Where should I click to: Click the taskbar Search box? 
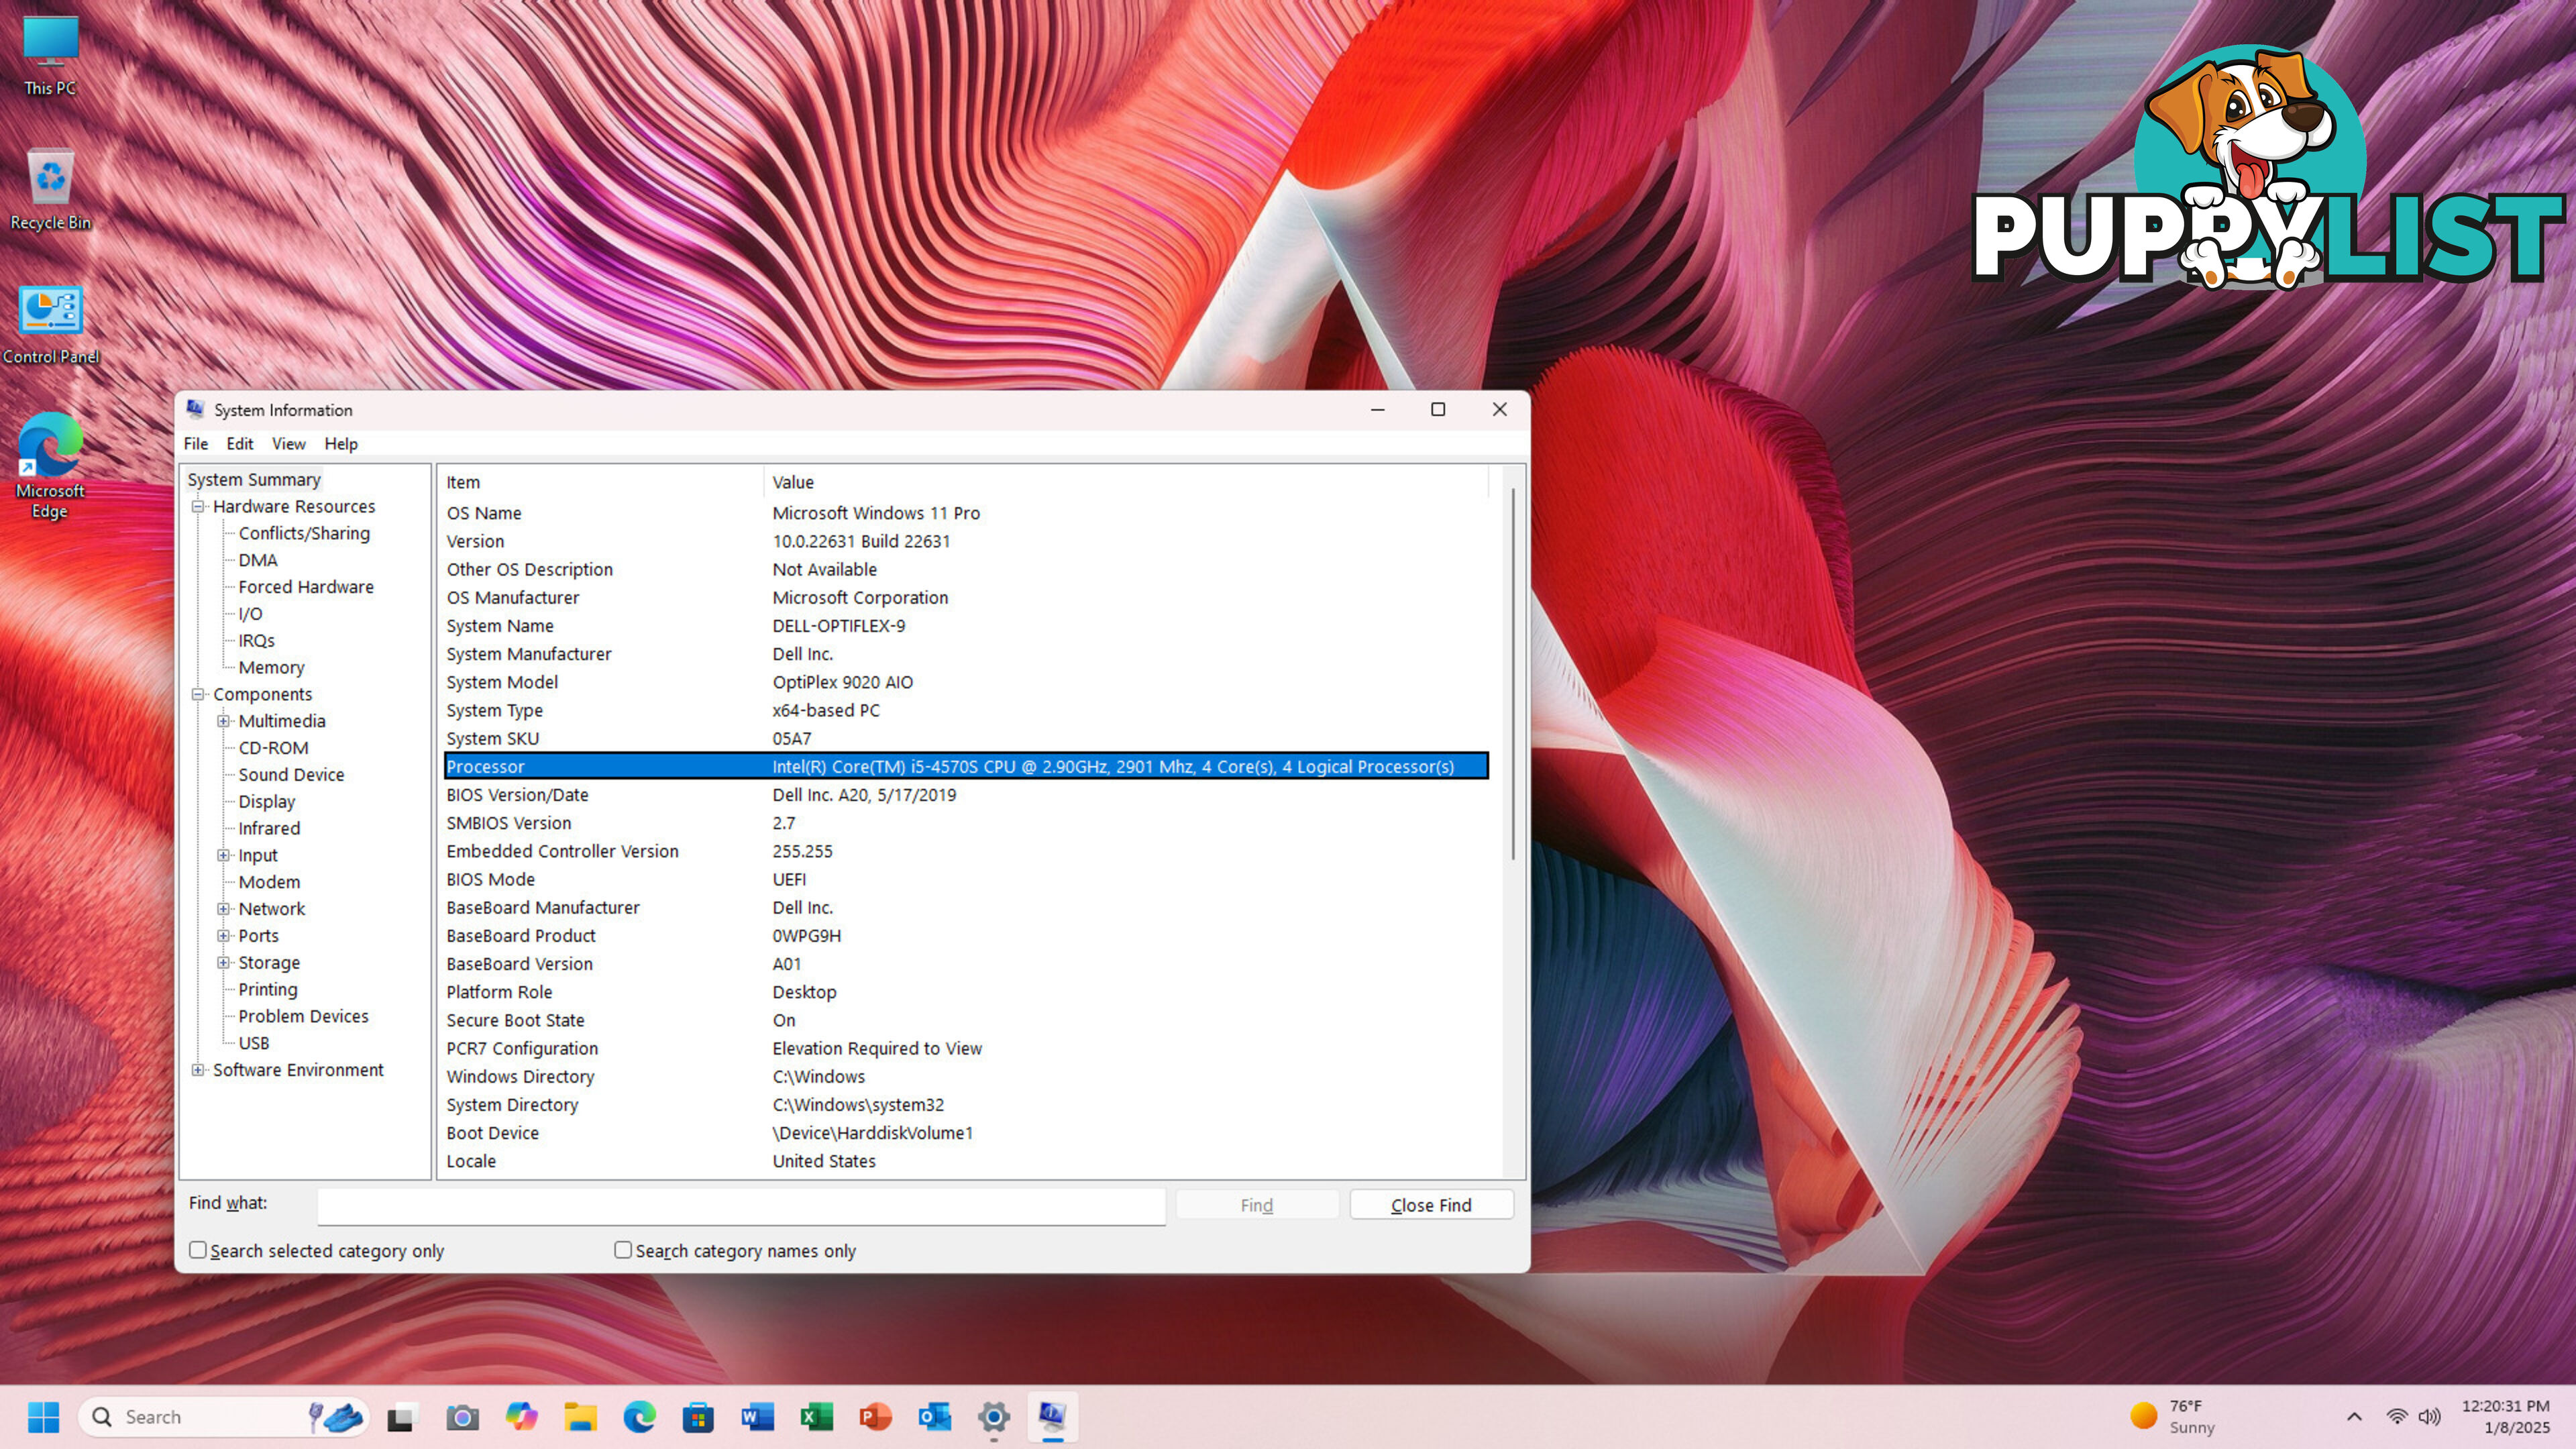[x=224, y=1416]
